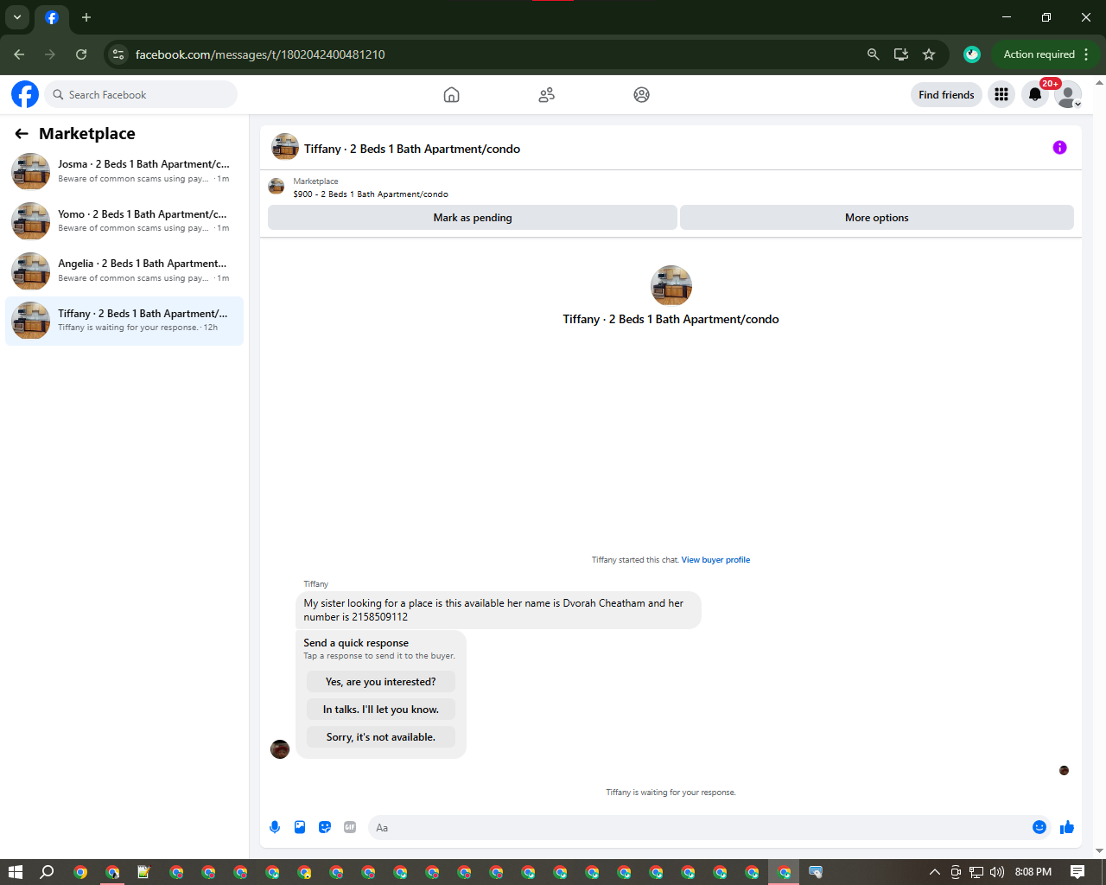Image resolution: width=1106 pixels, height=885 pixels.
Task: Reload the page with refresh icon
Action: pyautogui.click(x=81, y=54)
